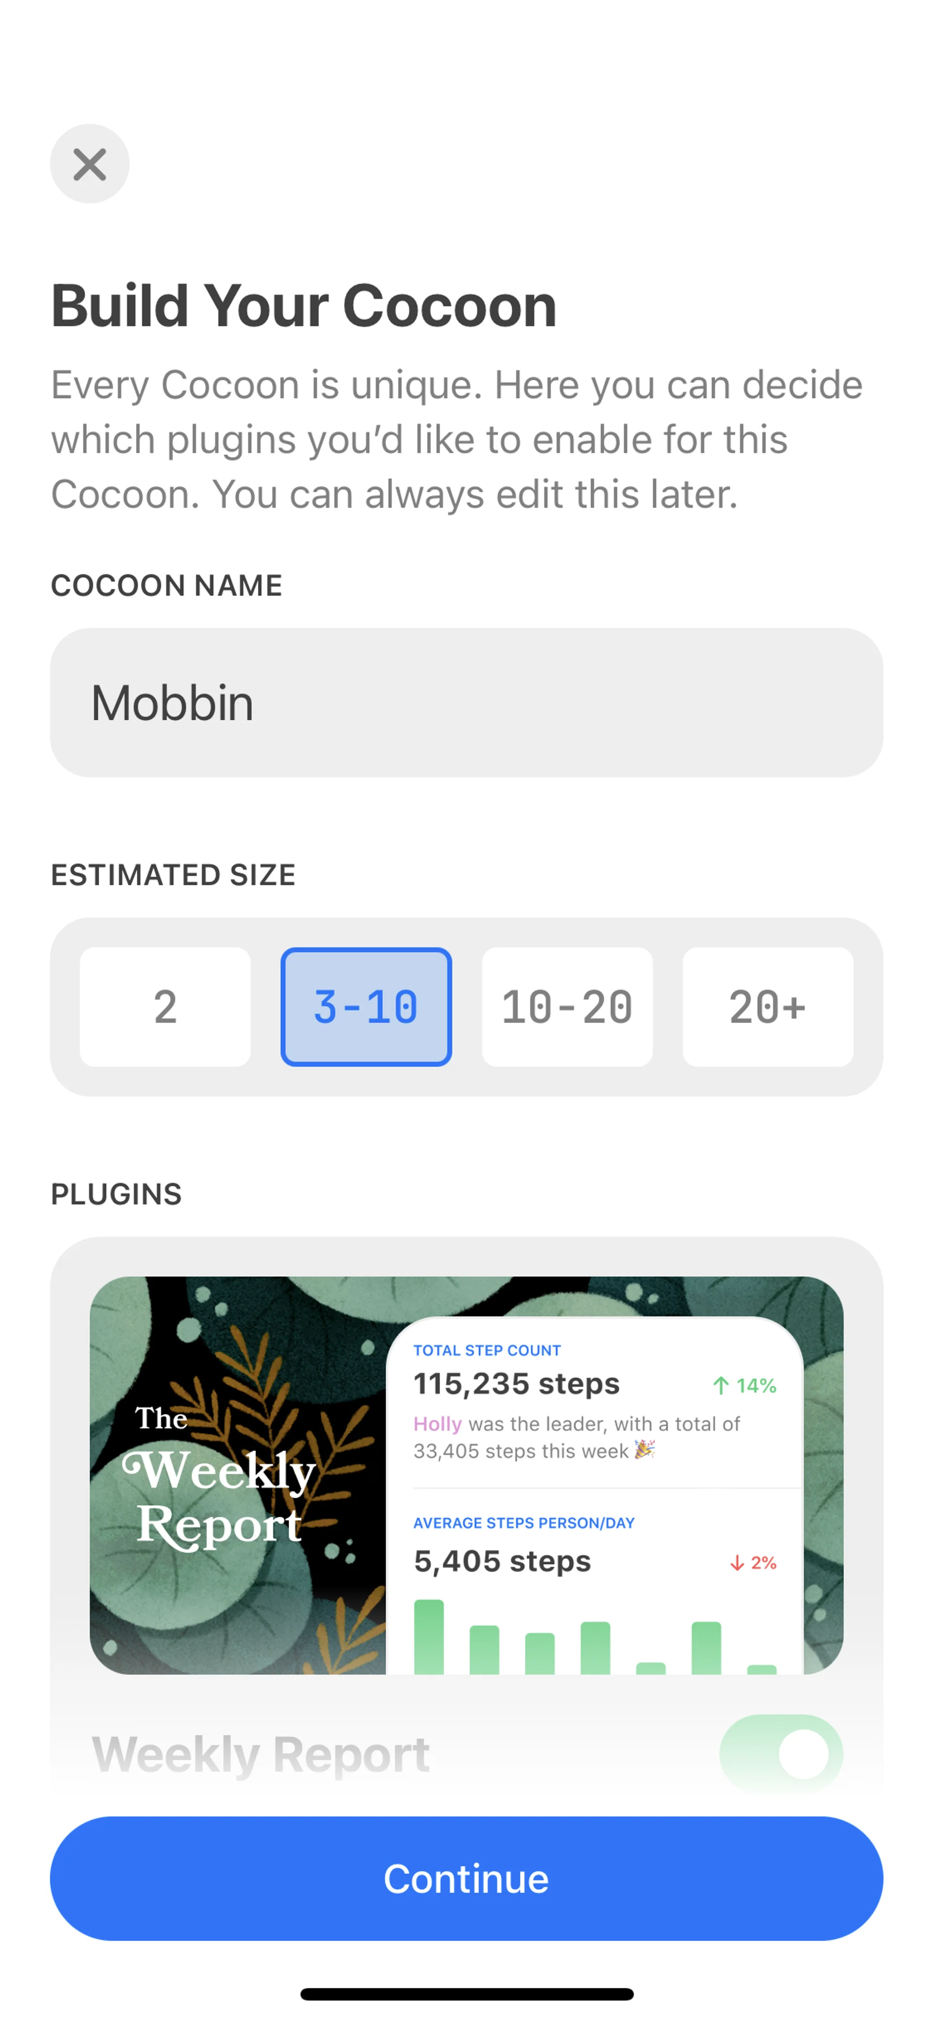
Task: Click the green up arrow beside 14%
Action: pos(721,1385)
